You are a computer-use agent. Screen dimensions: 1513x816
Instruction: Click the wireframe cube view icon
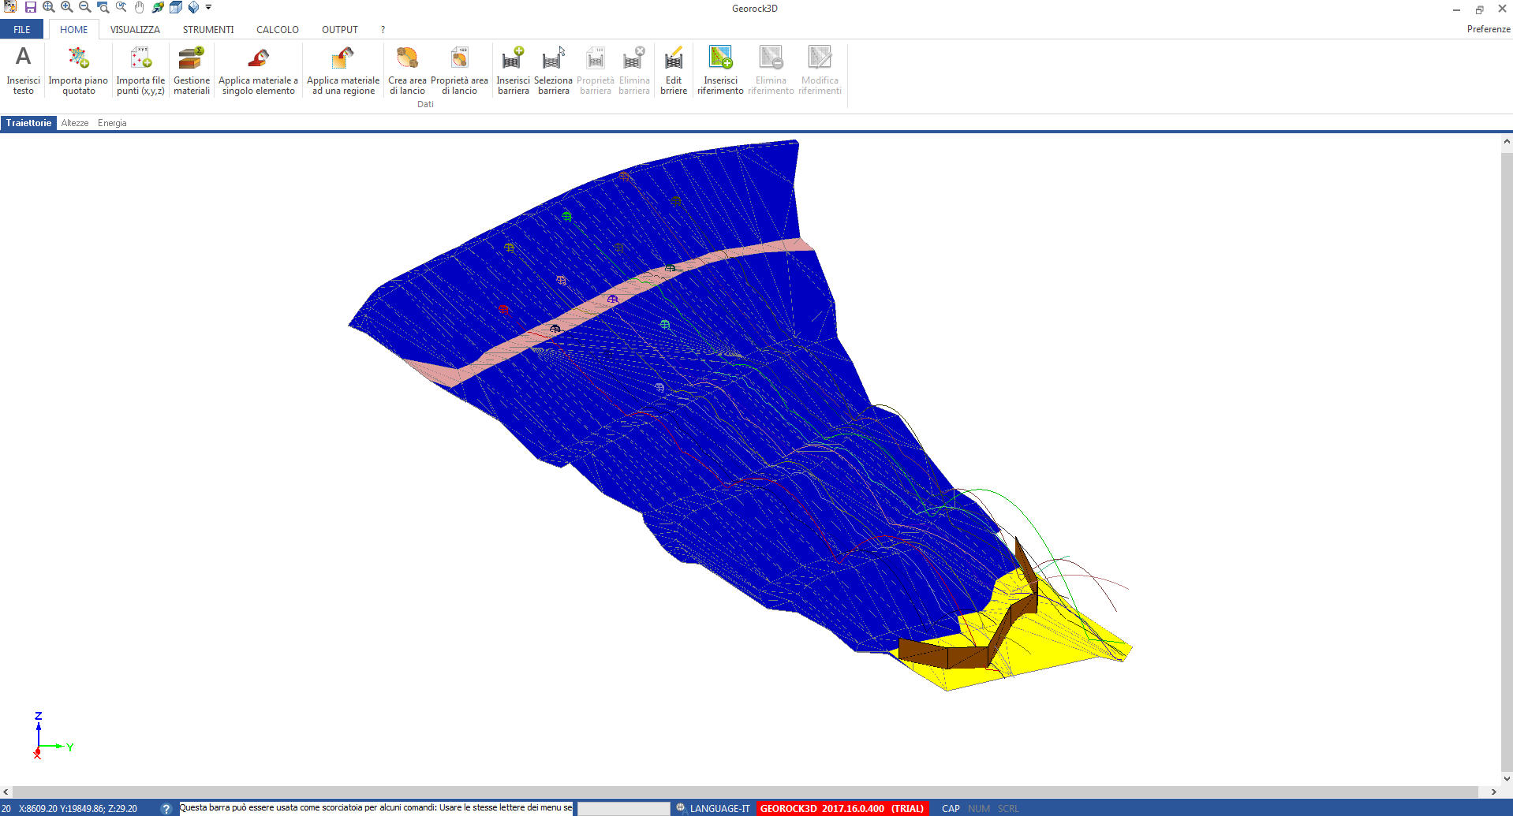click(x=176, y=8)
